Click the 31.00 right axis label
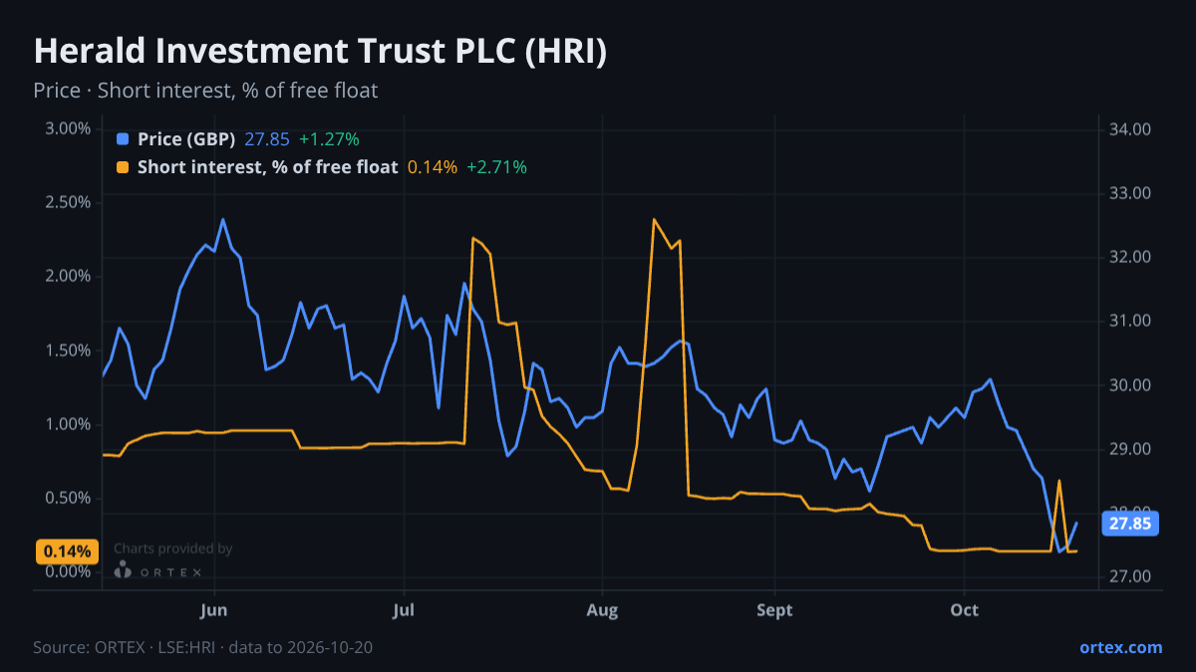Viewport: 1196px width, 672px height. (x=1130, y=321)
